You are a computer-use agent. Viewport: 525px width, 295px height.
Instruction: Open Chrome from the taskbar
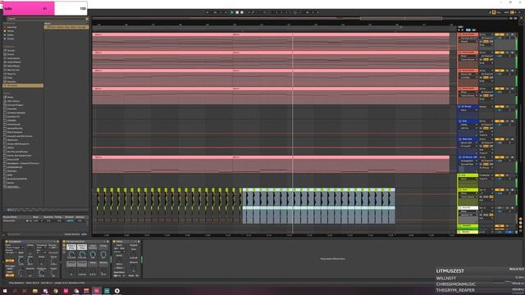(x=56, y=291)
